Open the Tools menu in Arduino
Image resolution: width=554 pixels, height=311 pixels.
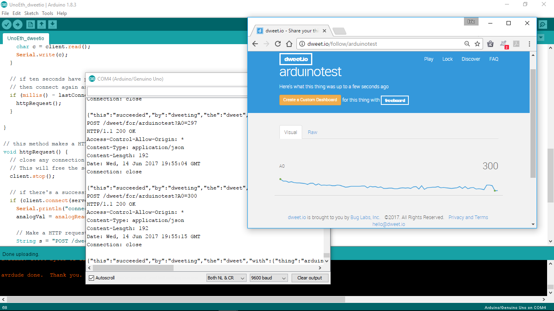[47, 13]
